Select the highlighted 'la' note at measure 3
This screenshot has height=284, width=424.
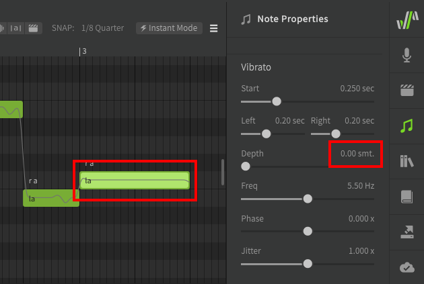[135, 181]
